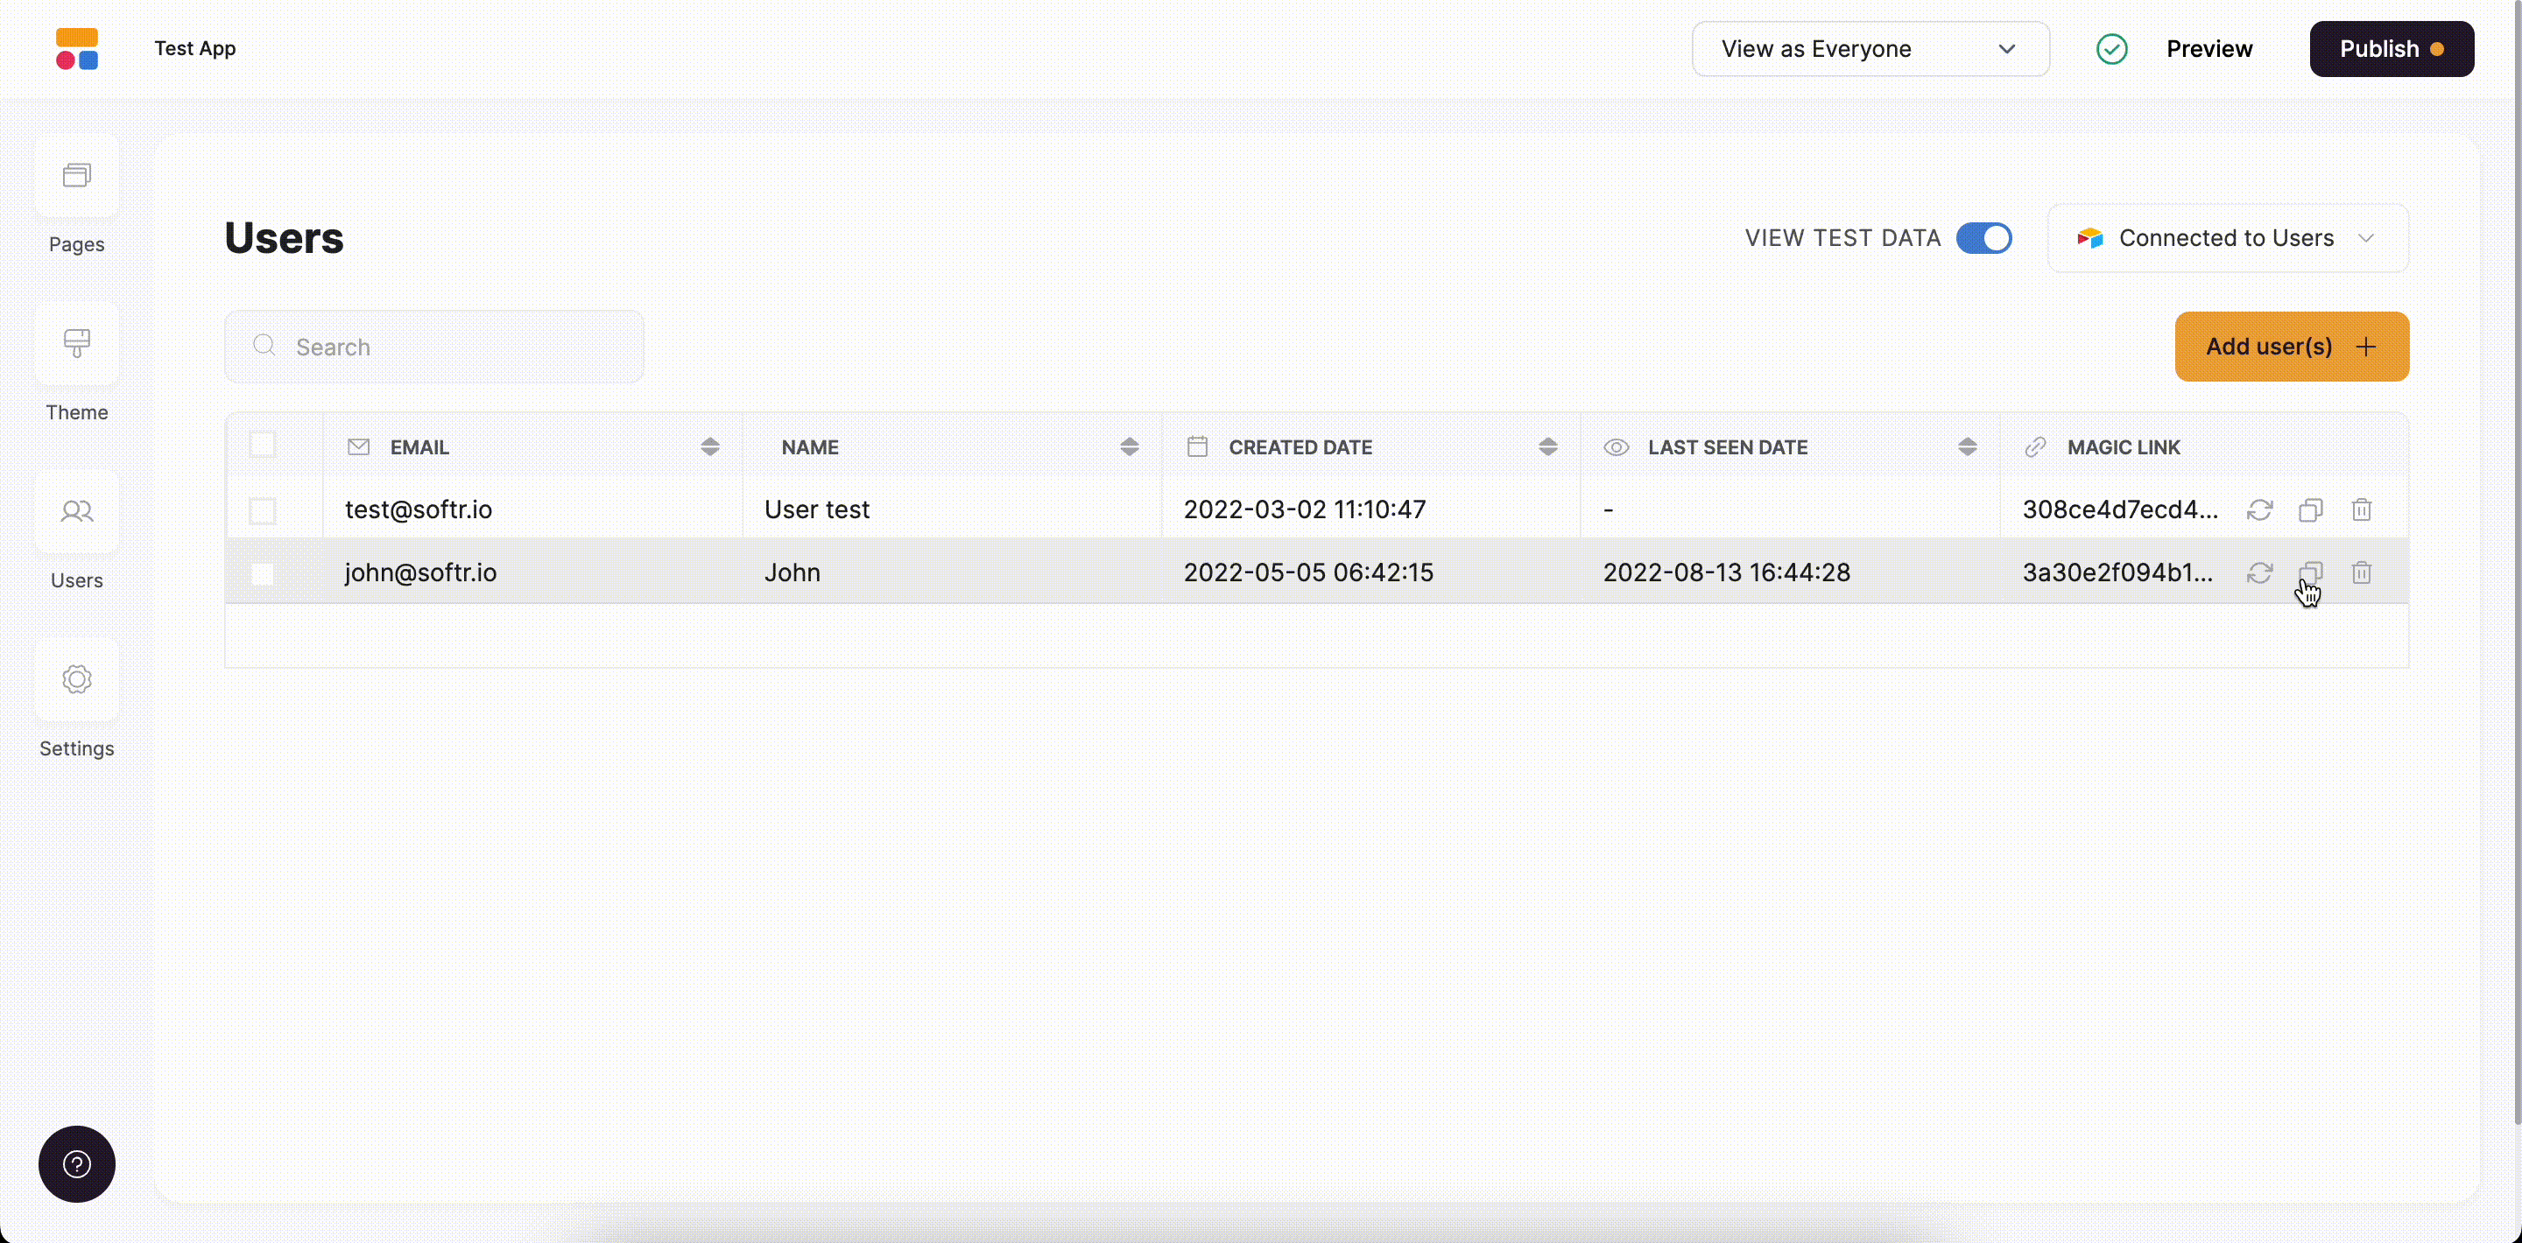Regenerate magic link for test@softr.io

2259,510
